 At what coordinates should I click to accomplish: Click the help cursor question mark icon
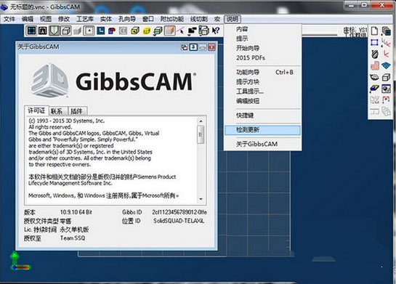(216, 31)
